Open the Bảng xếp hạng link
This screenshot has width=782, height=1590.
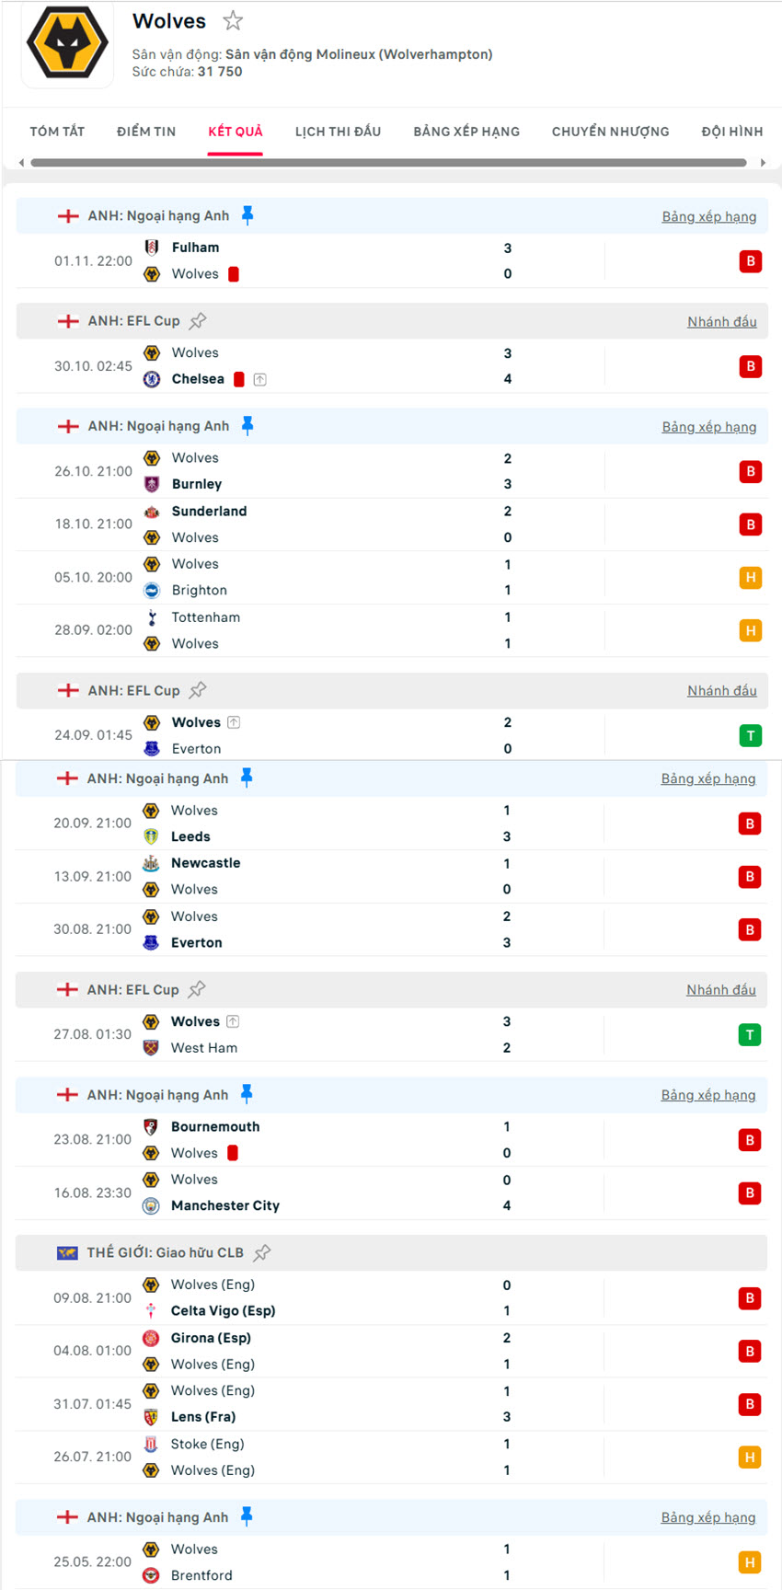point(710,215)
